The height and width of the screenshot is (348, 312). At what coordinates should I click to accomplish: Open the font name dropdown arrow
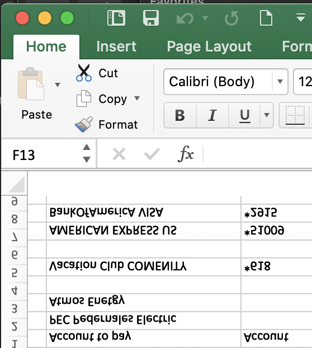coord(280,82)
